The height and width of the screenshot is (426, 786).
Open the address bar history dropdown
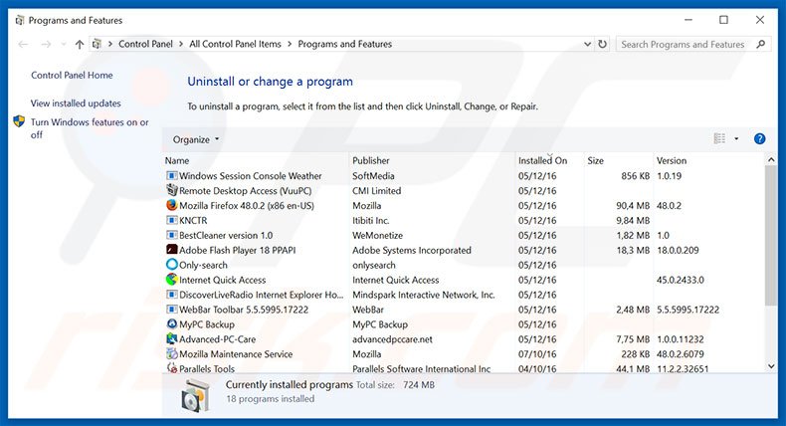587,44
